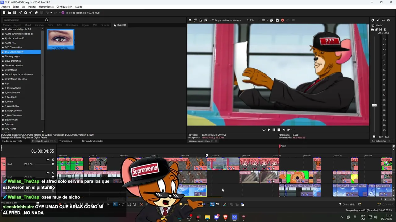Open the Archivo menu
Image resolution: width=396 pixels, height=222 pixels.
tap(6, 7)
